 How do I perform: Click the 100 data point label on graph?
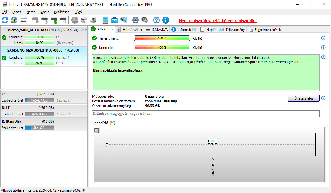click(x=213, y=141)
